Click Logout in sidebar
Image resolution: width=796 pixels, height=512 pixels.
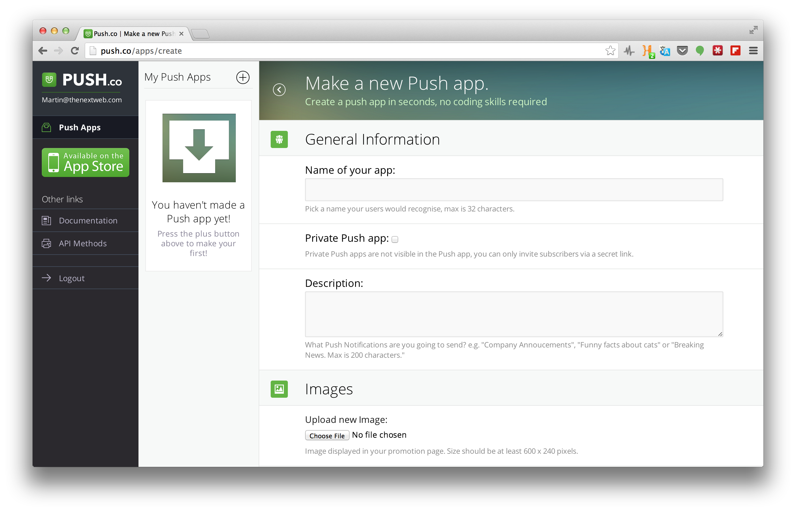[86, 278]
